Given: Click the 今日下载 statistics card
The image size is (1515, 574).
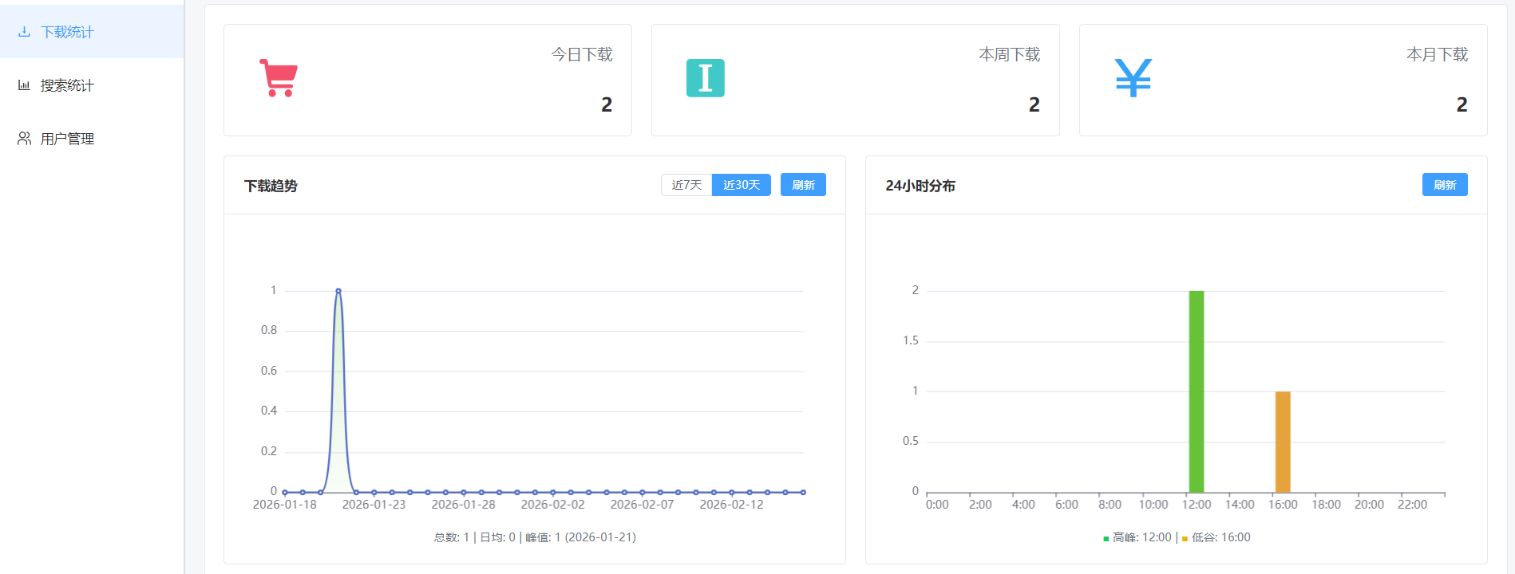Looking at the screenshot, I should (427, 80).
